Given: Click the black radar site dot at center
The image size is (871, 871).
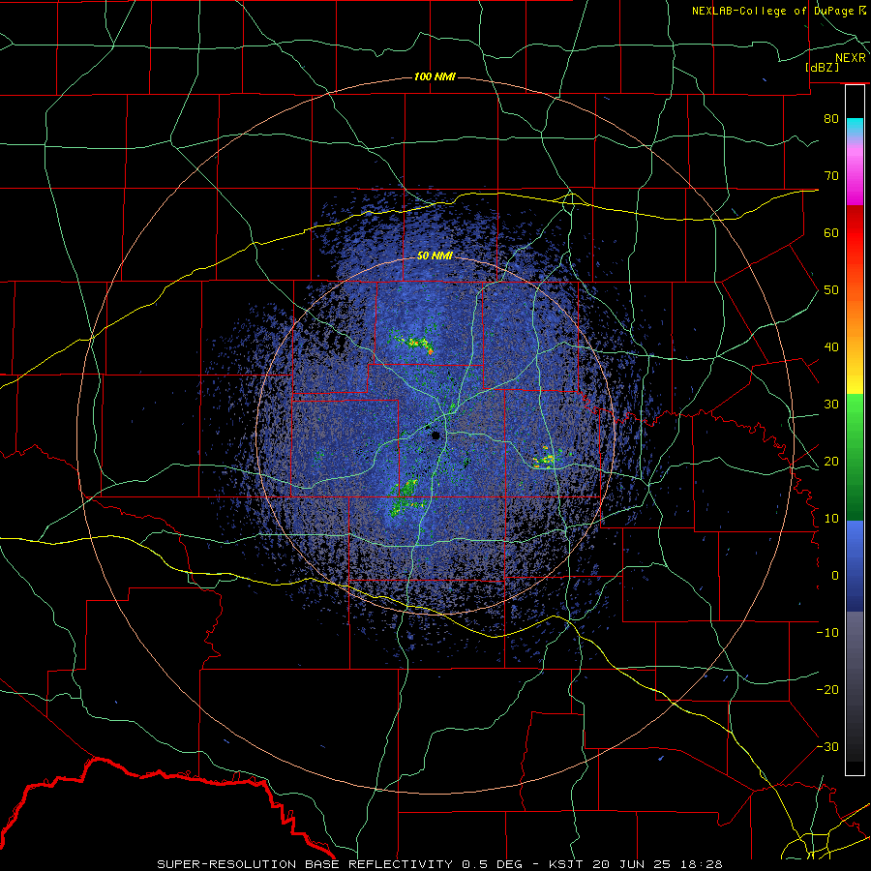Looking at the screenshot, I should click(436, 435).
